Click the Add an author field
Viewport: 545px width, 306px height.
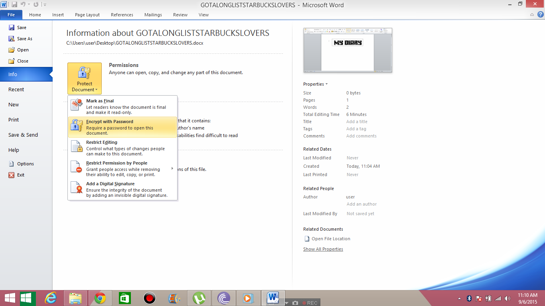coord(362,204)
